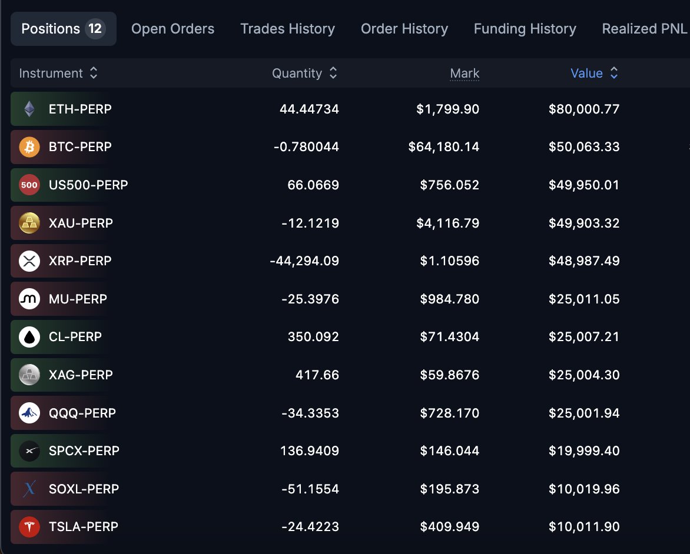Screen dimensions: 690x554
Task: Click ETH position value $80,000.77
Action: tap(584, 109)
